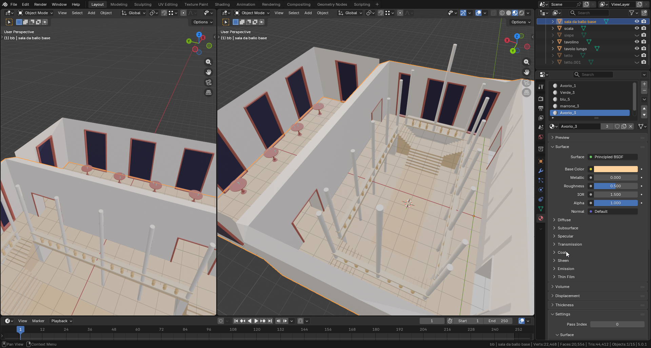Disable render for tavolino camera icon

(644, 42)
